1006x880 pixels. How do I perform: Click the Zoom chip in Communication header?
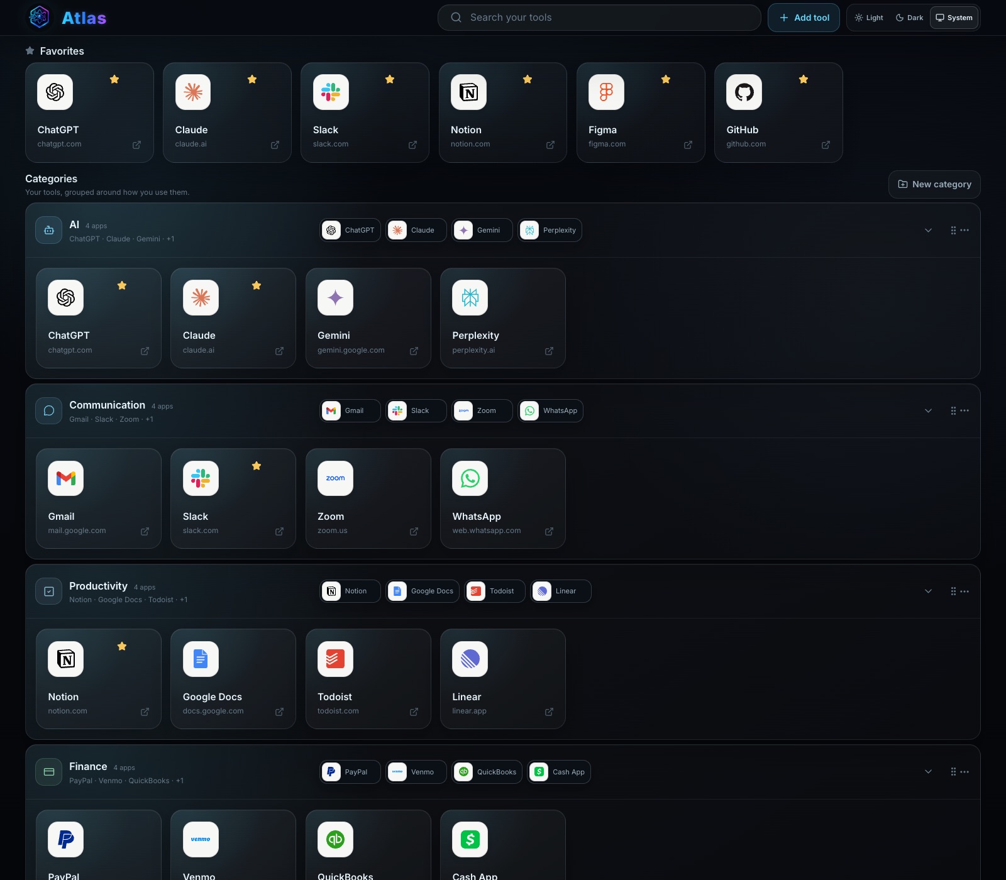(x=482, y=410)
